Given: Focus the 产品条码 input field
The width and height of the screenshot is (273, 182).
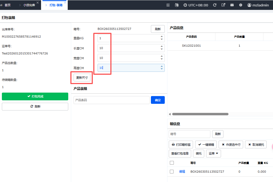Looking at the screenshot, I should tap(111, 100).
